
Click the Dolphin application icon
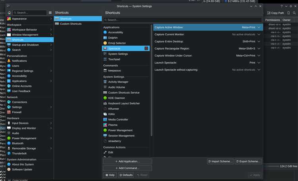(105, 38)
